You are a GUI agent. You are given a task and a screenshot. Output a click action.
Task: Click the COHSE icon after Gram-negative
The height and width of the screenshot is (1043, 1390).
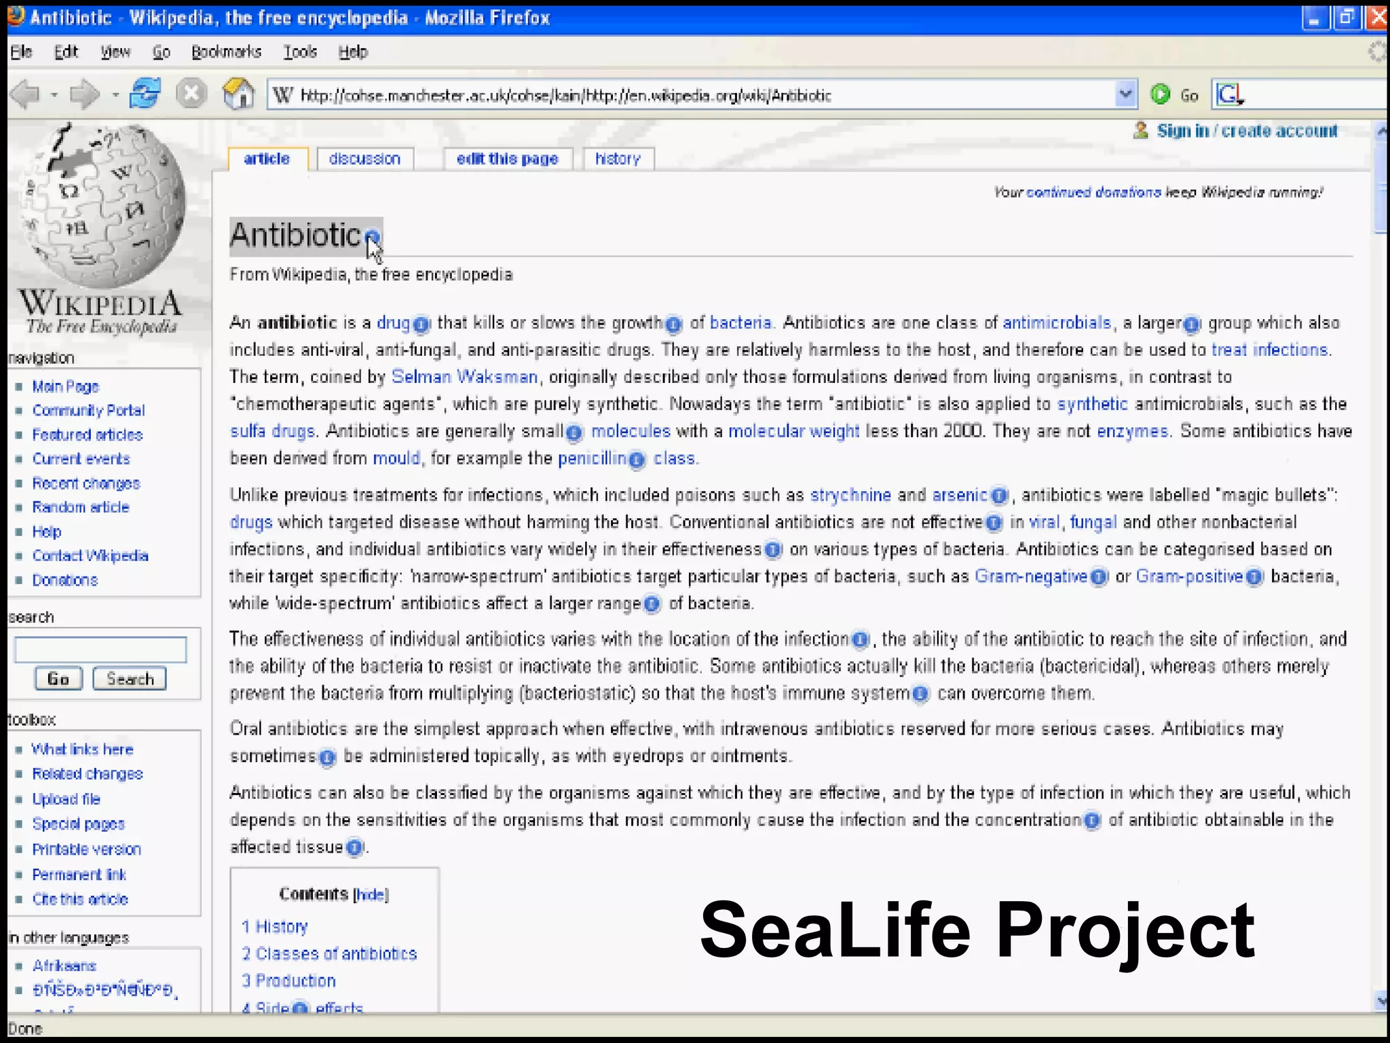pos(1099,578)
